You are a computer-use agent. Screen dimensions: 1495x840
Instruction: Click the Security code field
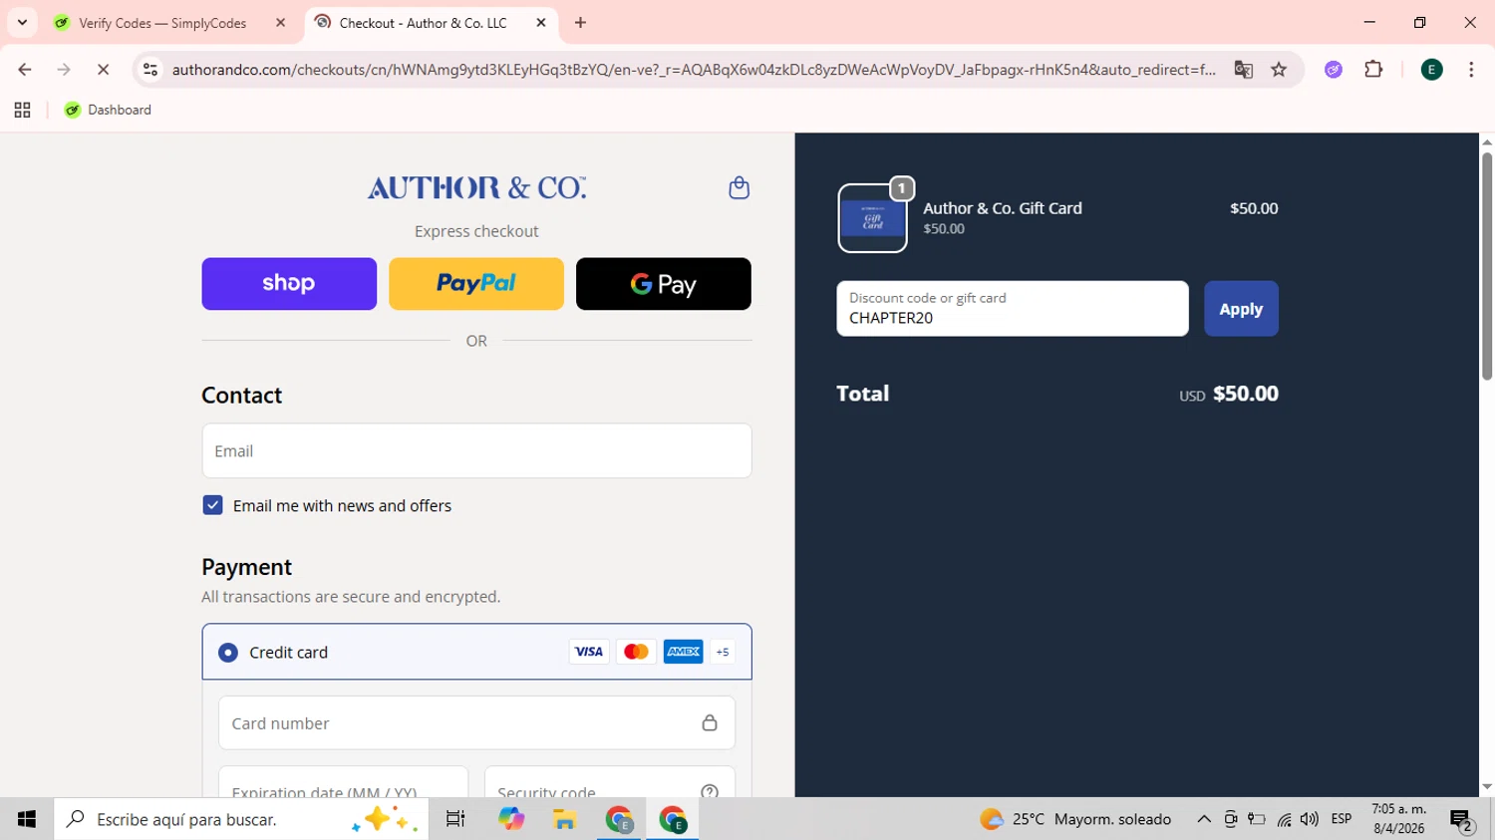(610, 782)
